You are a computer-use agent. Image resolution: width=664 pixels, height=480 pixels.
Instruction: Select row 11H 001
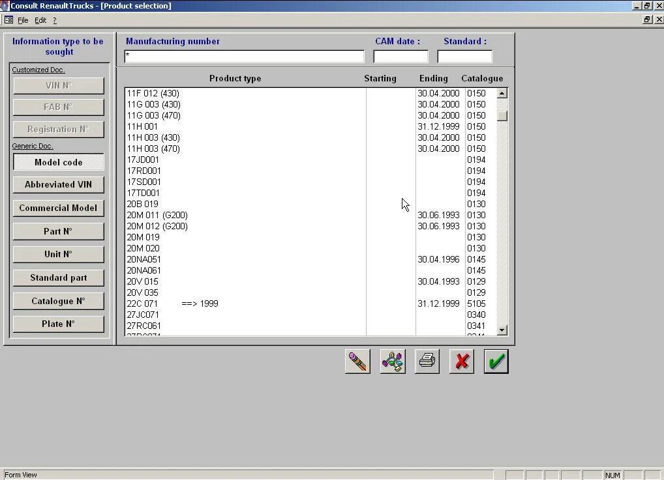[x=310, y=126]
